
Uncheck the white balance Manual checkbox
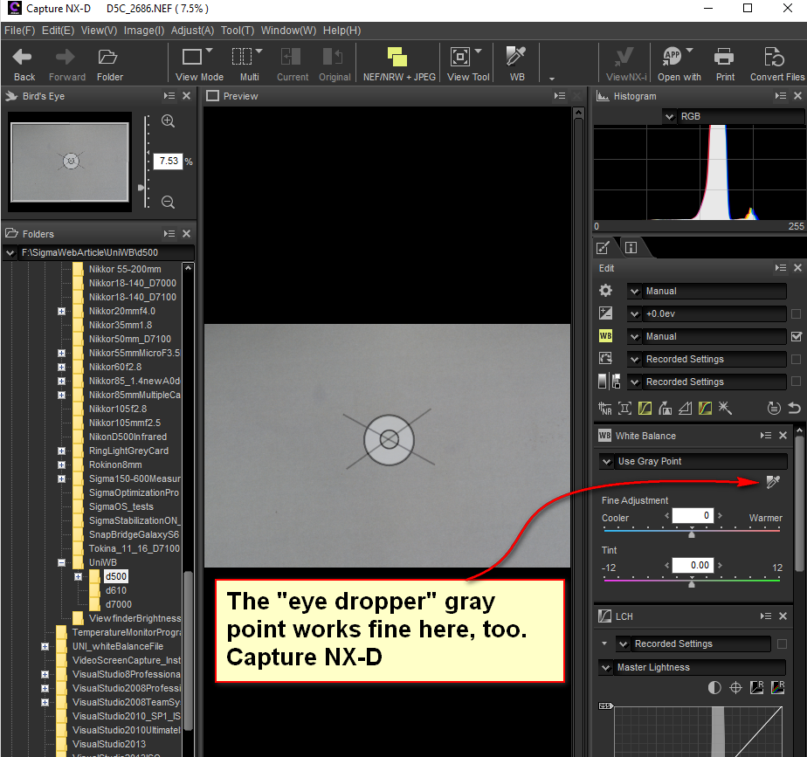(797, 336)
